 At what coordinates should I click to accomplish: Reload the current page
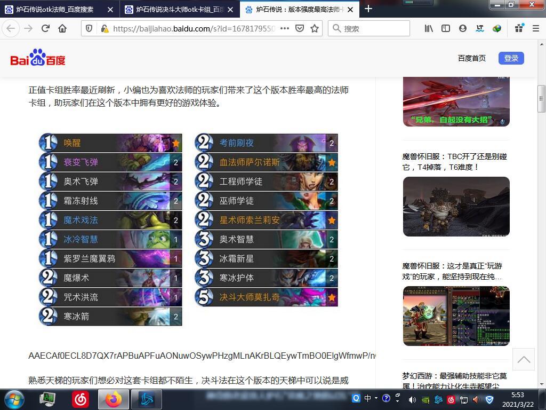[45, 28]
